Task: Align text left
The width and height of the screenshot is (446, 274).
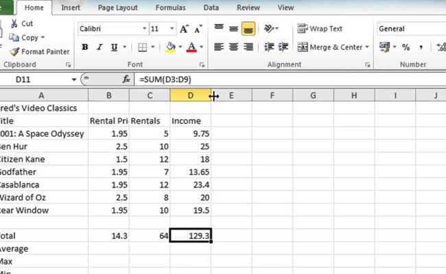Action: point(219,47)
